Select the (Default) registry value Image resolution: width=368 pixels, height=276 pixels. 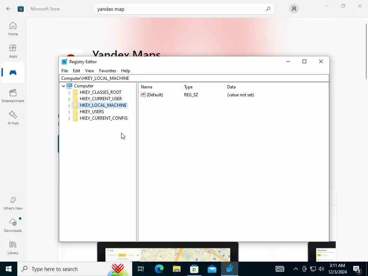pyautogui.click(x=155, y=95)
